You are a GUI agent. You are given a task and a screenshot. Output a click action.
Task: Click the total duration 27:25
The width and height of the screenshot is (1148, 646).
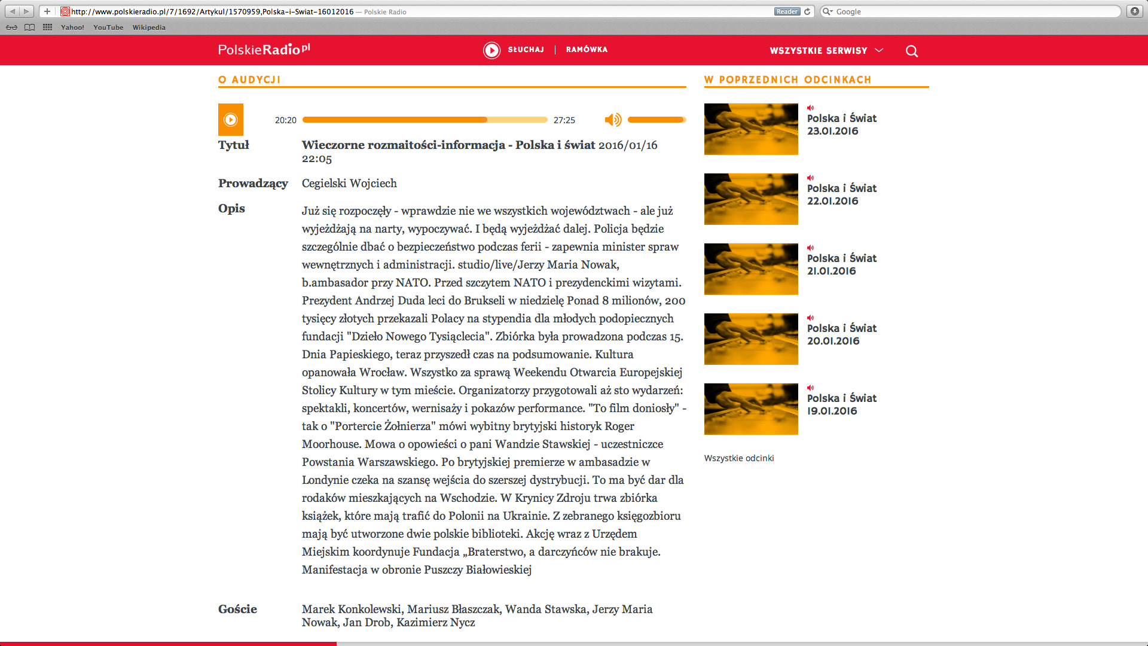(564, 120)
